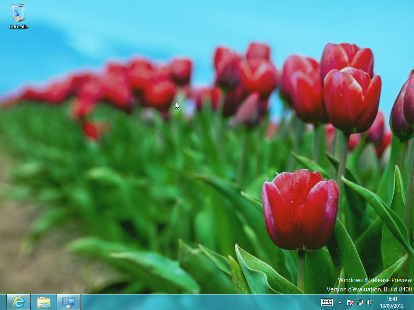Select the Corbeille recycle bin icon
This screenshot has width=414, height=310.
(18, 16)
